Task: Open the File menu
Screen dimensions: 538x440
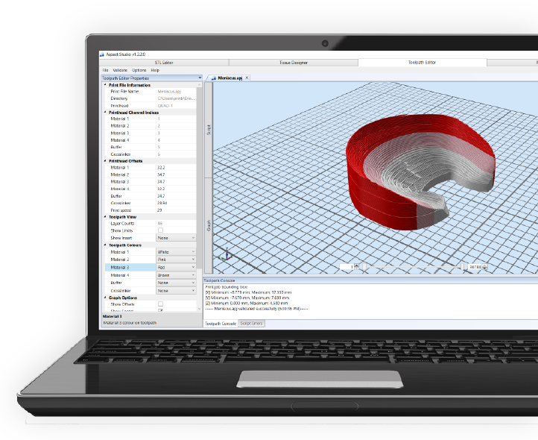Action: 105,70
